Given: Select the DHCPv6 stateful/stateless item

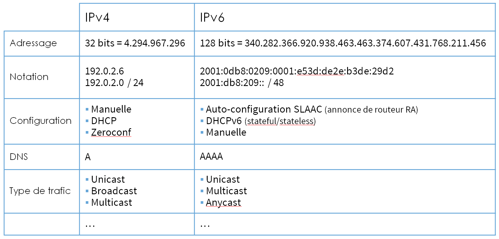Looking at the screenshot, I should click(261, 121).
